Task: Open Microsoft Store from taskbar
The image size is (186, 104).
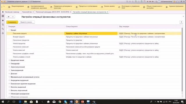Action: (x=31, y=102)
